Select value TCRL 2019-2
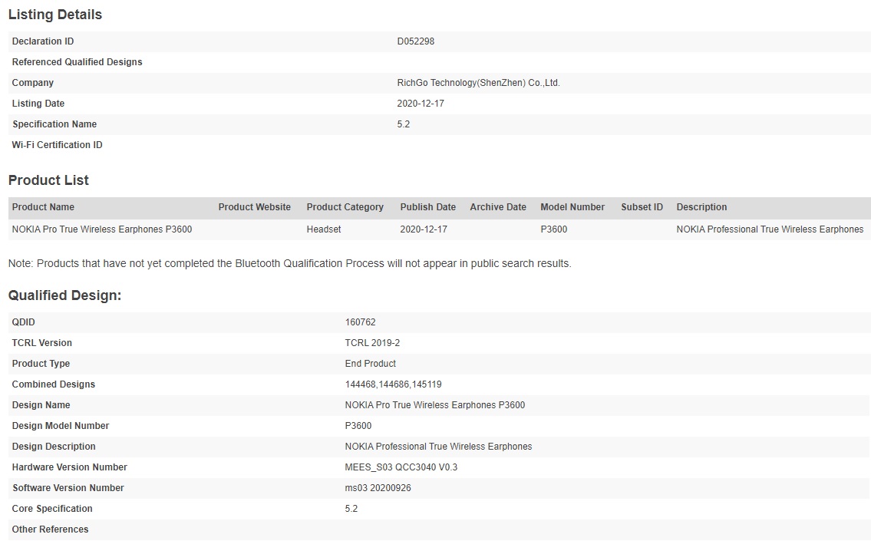871x541 pixels. (x=372, y=343)
